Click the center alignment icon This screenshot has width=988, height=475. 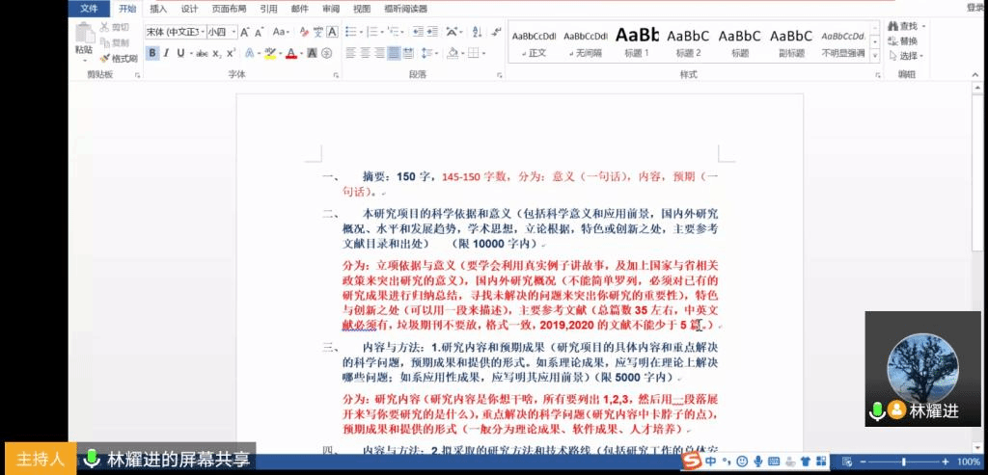click(367, 53)
